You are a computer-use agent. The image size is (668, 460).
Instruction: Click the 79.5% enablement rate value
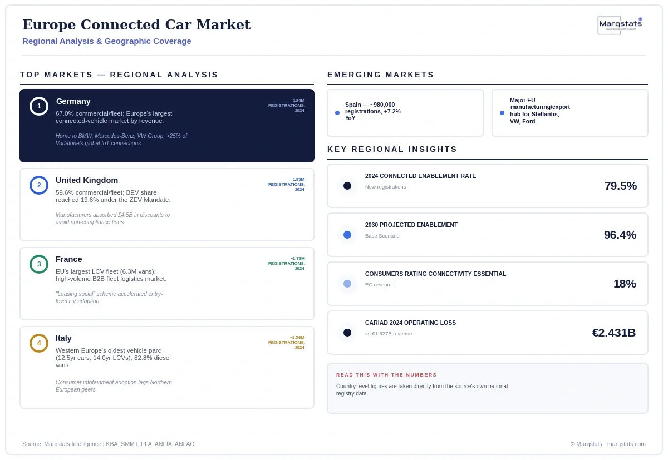pyautogui.click(x=621, y=186)
